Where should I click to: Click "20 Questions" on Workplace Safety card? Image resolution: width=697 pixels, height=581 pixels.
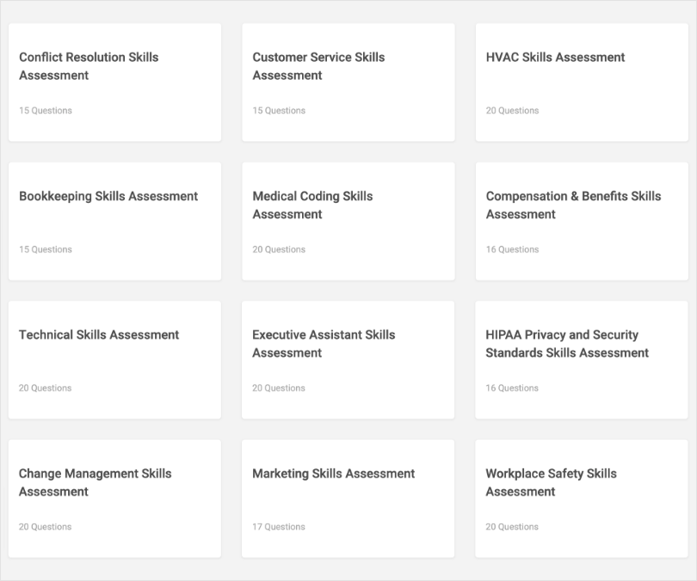coord(512,527)
